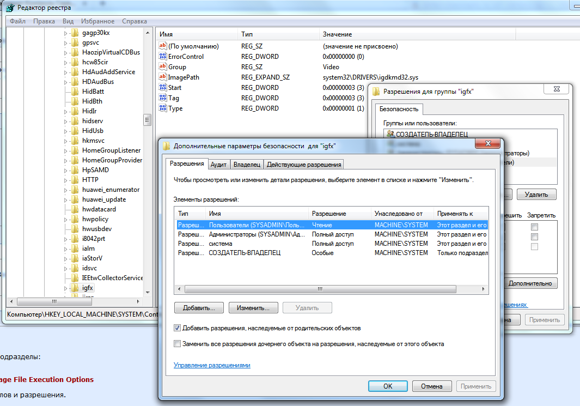This screenshot has width=580, height=406.
Task: Click the Удалить button in igfx permissions dialog
Action: (536, 195)
